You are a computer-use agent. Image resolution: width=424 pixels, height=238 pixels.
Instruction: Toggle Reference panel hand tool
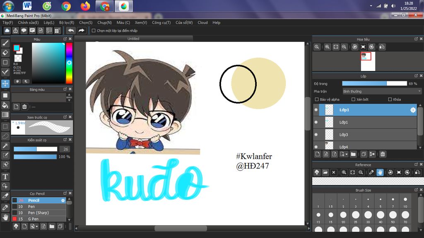(380, 172)
